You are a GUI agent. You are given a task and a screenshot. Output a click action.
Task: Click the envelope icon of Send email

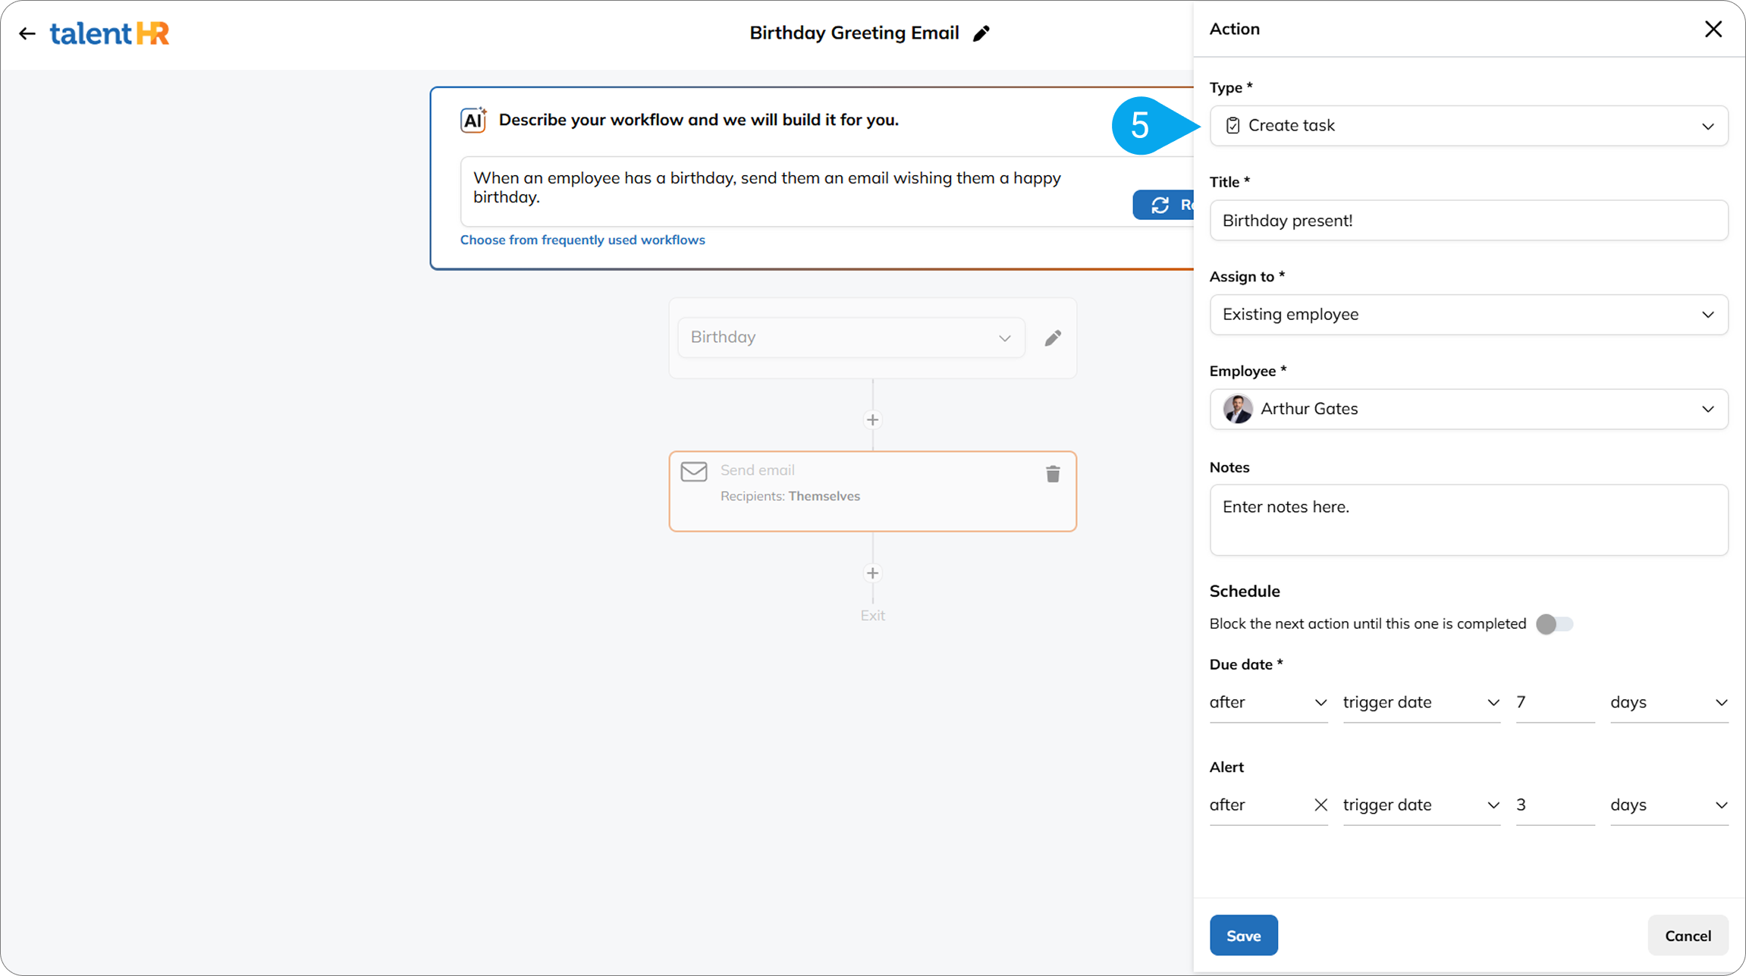[x=694, y=472]
